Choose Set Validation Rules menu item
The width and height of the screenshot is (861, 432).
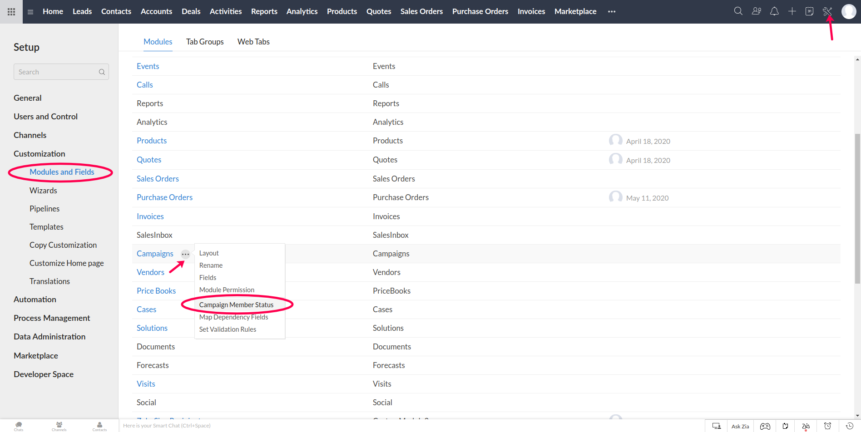(228, 329)
